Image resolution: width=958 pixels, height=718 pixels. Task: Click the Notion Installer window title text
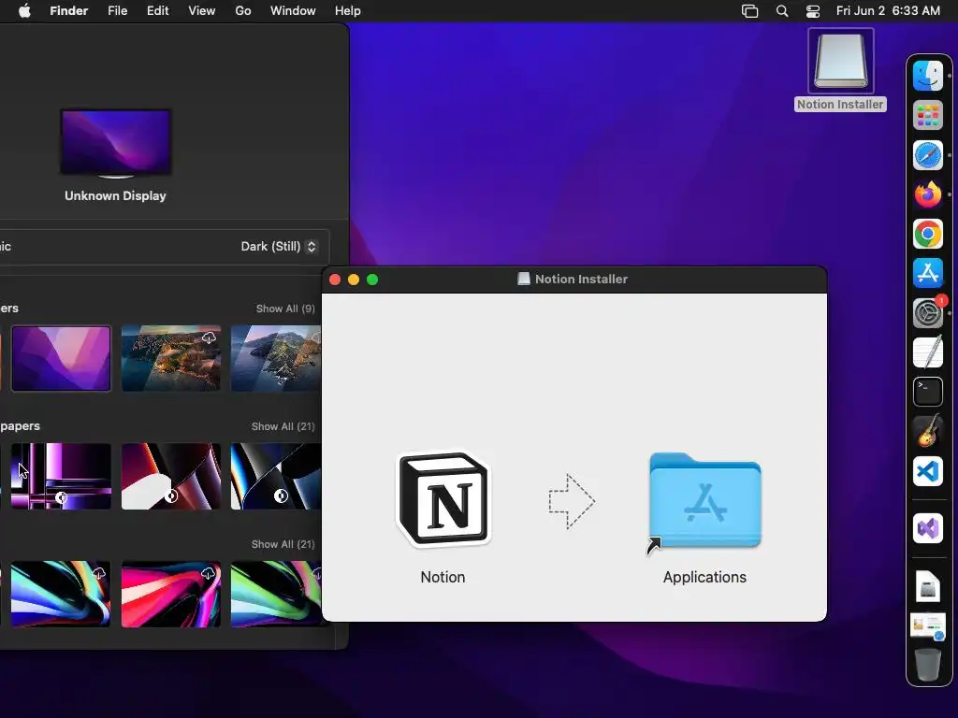click(582, 279)
